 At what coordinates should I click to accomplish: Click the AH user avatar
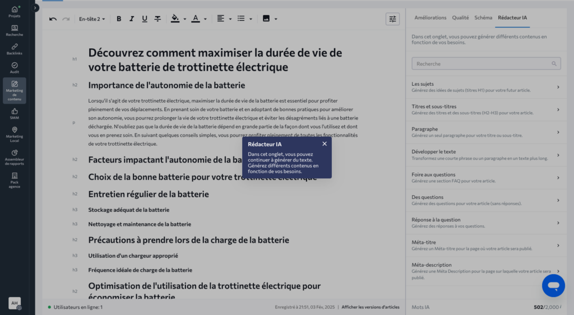[x=14, y=303]
